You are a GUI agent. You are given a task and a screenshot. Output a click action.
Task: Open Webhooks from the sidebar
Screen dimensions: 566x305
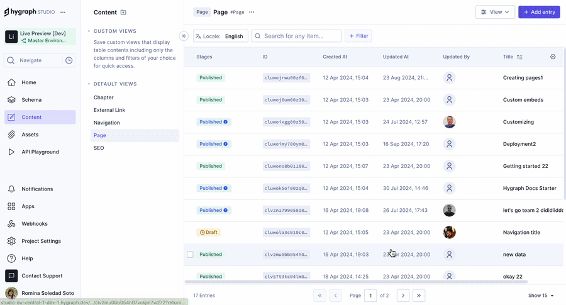click(x=34, y=223)
